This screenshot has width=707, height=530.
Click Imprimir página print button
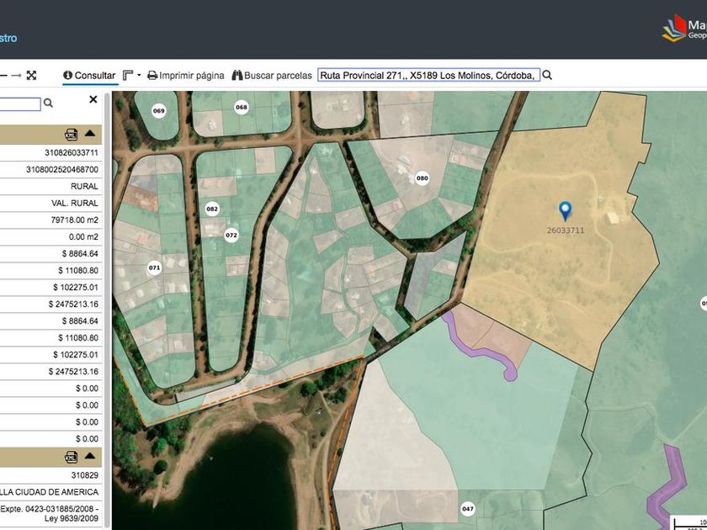pos(186,76)
